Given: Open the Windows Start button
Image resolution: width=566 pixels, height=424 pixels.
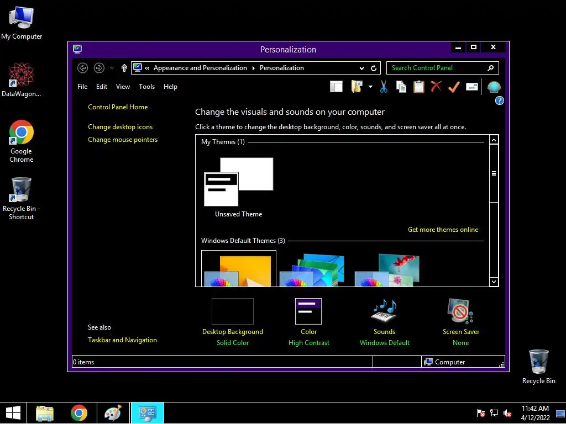Looking at the screenshot, I should [13, 413].
